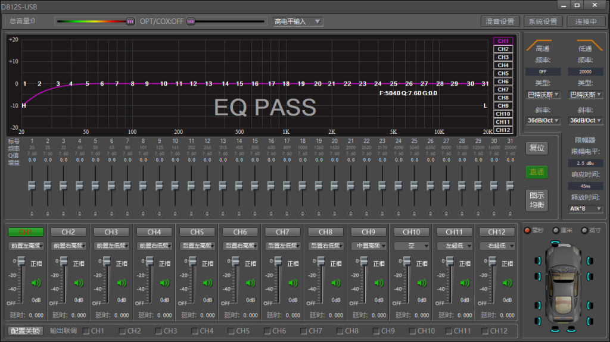Image resolution: width=610 pixels, height=342 pixels.
Task: Adjust the 总音量 master volume slider handle
Action: pyautogui.click(x=130, y=21)
